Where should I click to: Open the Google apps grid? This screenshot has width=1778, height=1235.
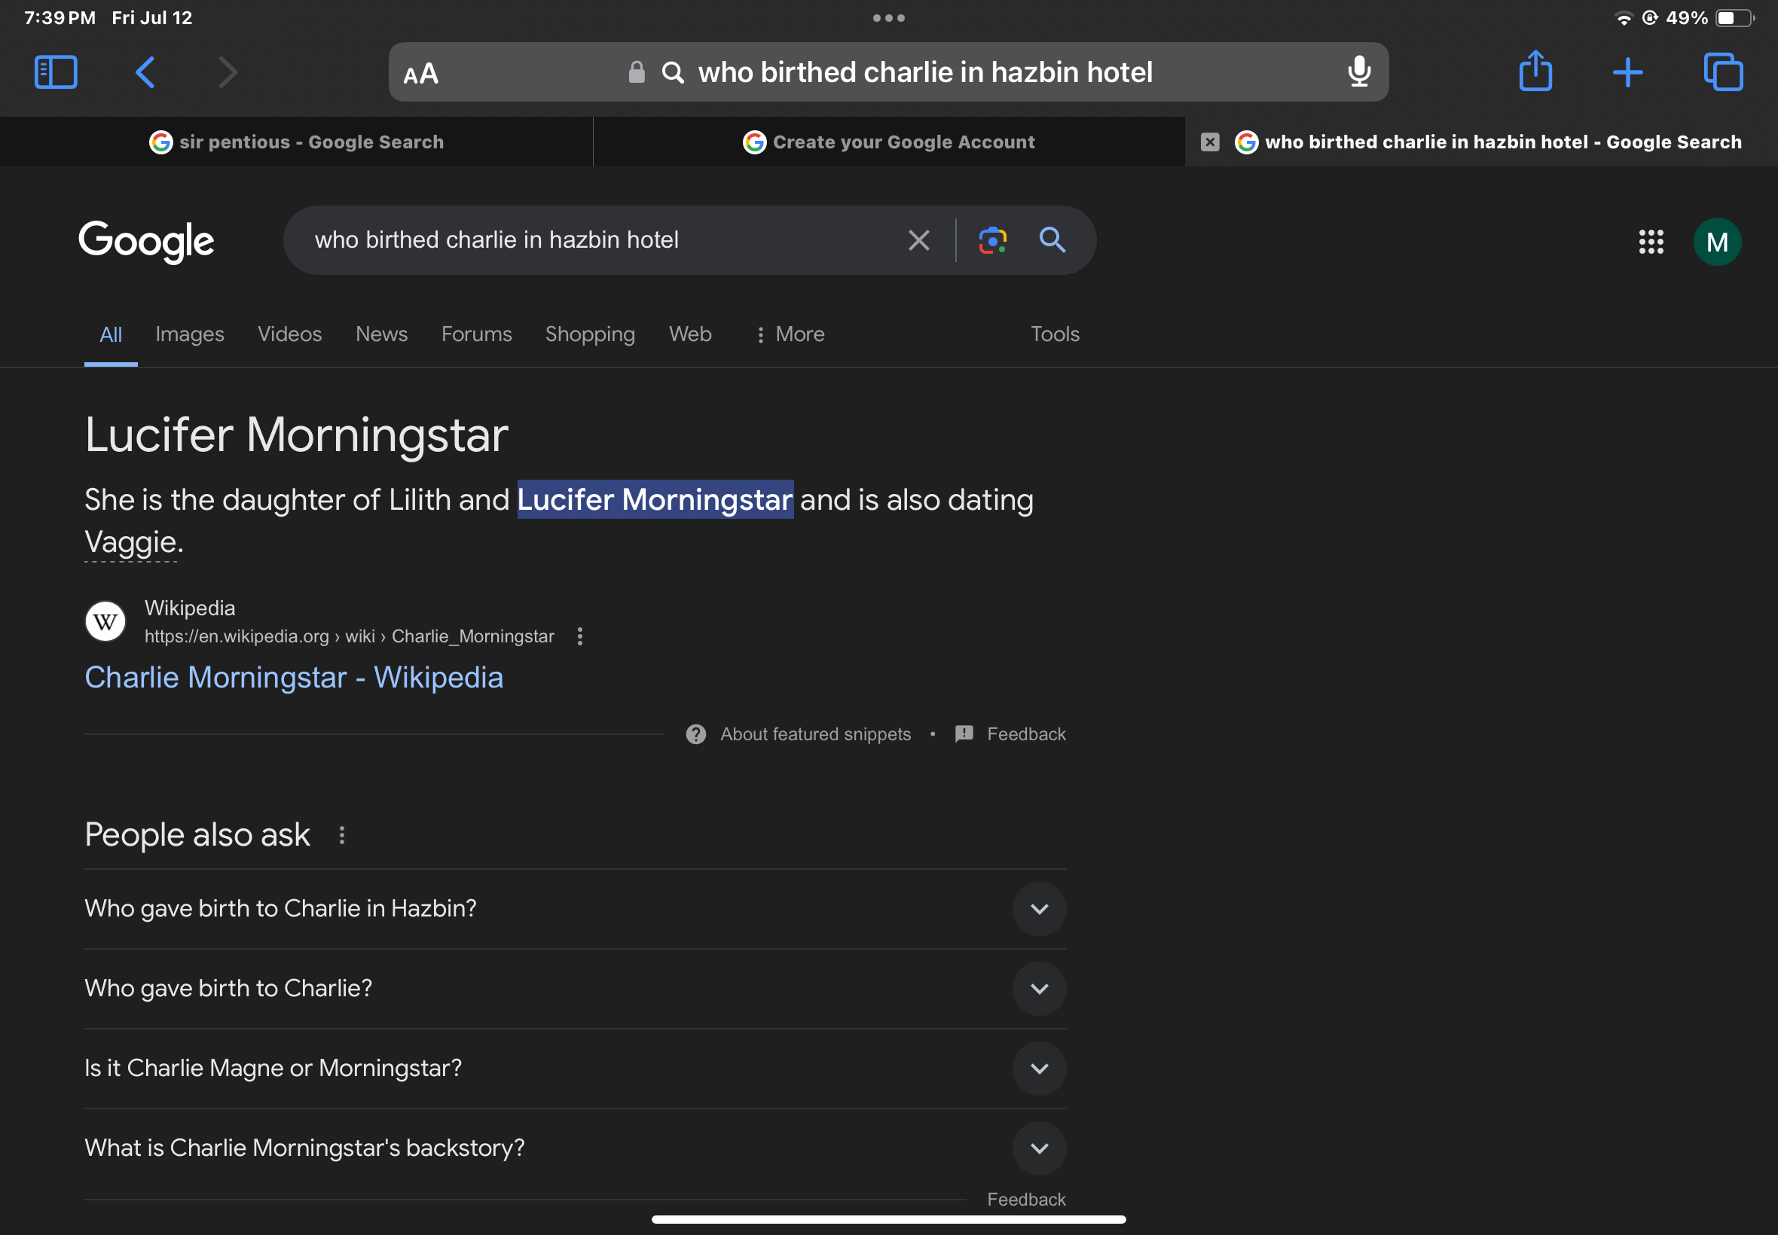coord(1650,242)
